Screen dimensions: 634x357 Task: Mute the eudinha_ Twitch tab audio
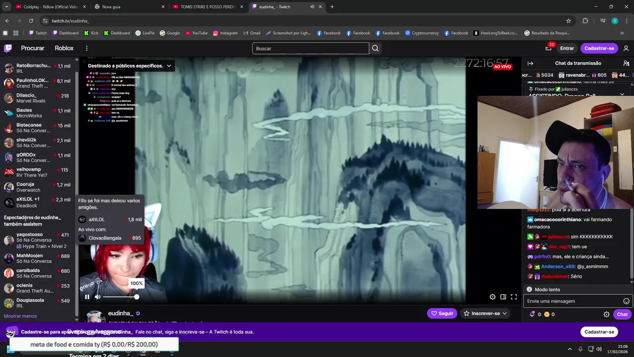pos(312,7)
